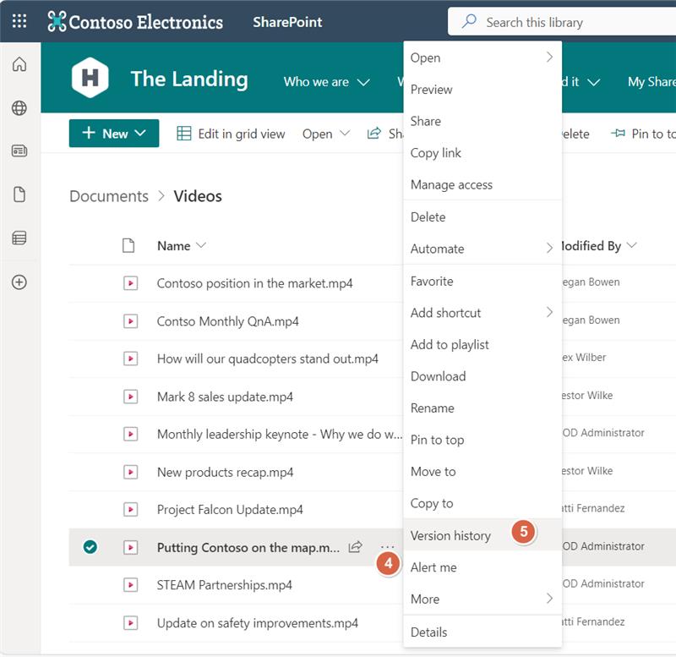Image resolution: width=676 pixels, height=657 pixels.
Task: Choose Share from the context menu
Action: click(x=482, y=121)
